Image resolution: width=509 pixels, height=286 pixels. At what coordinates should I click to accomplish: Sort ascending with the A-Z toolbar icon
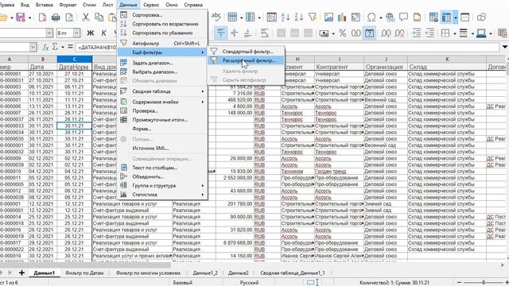[286, 17]
